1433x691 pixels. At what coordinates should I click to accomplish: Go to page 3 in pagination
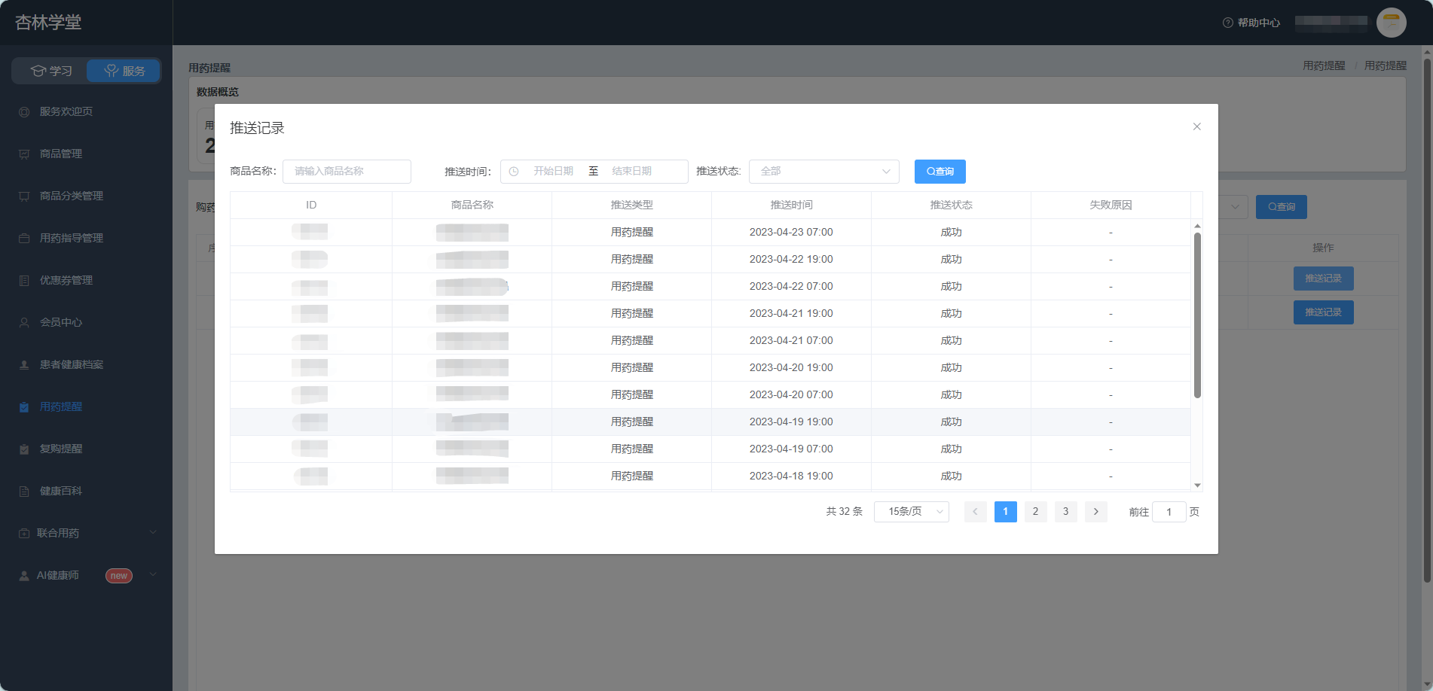1066,512
